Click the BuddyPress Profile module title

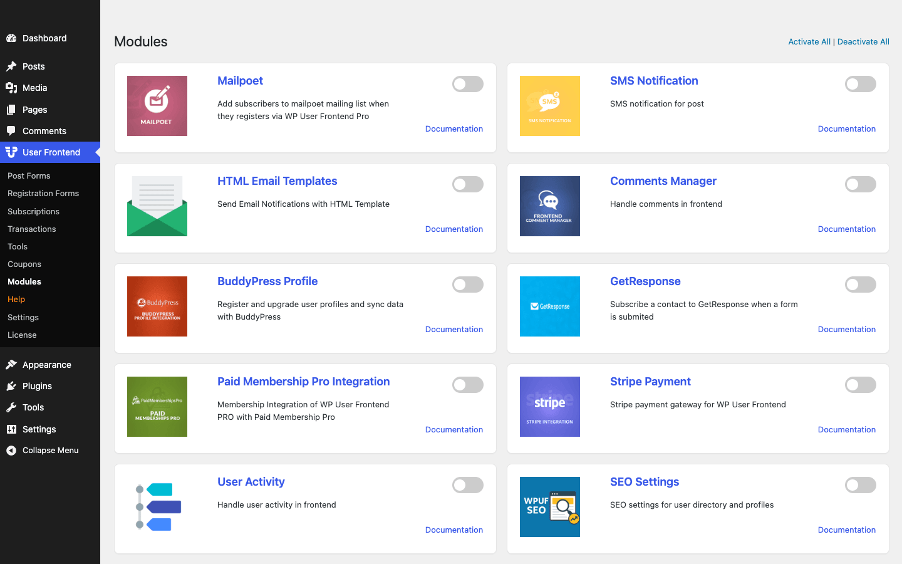tap(267, 281)
